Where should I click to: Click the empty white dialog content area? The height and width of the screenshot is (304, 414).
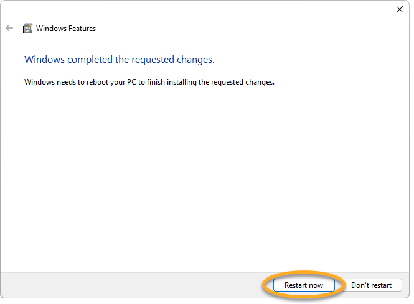tap(205, 180)
